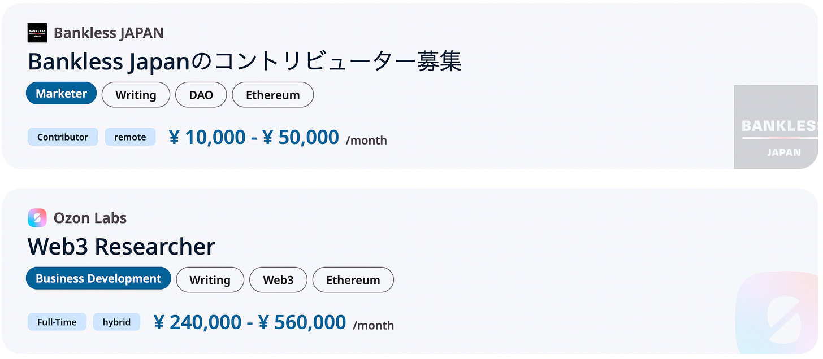This screenshot has height=359, width=823.
Task: Click the DAO skill tag
Action: (x=201, y=95)
